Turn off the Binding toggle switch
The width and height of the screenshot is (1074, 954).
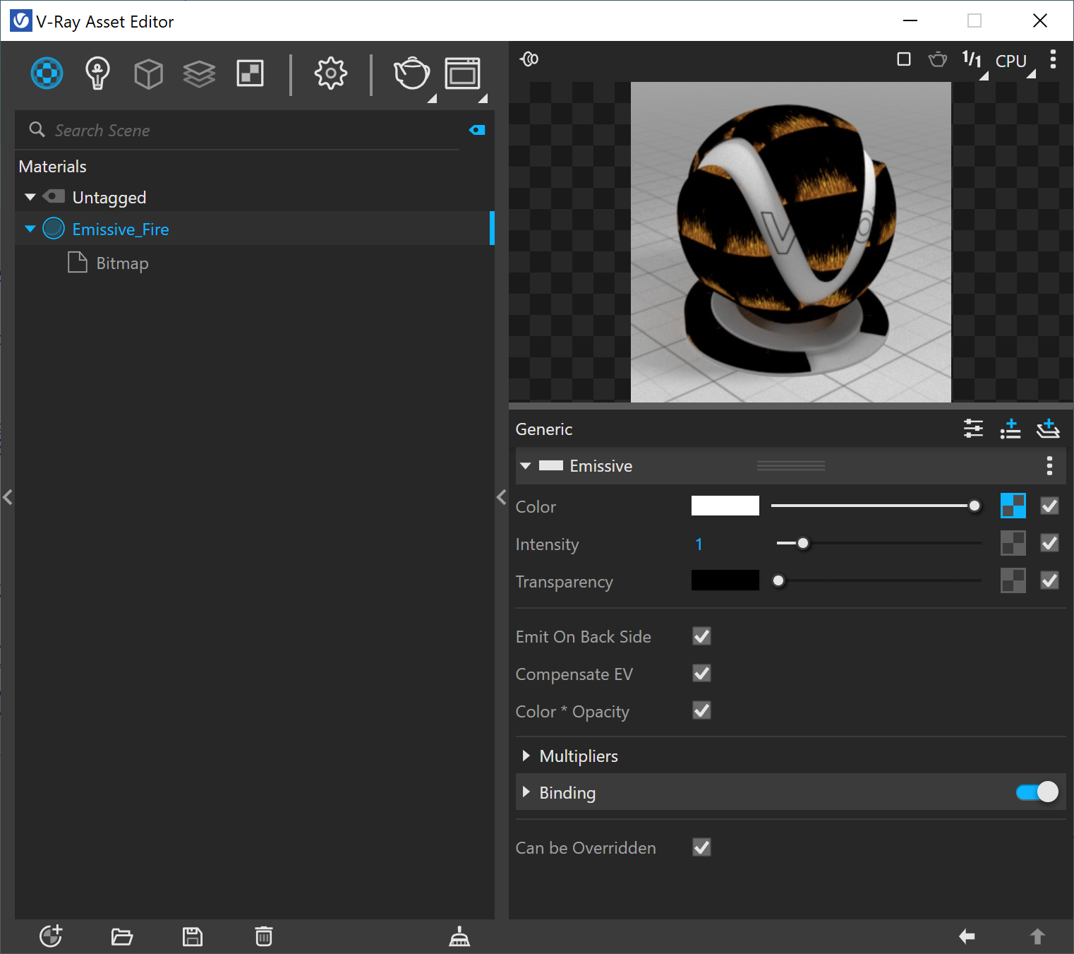1037,792
